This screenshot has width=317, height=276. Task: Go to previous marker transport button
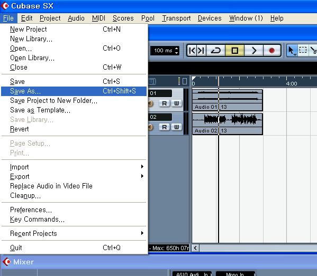point(192,51)
